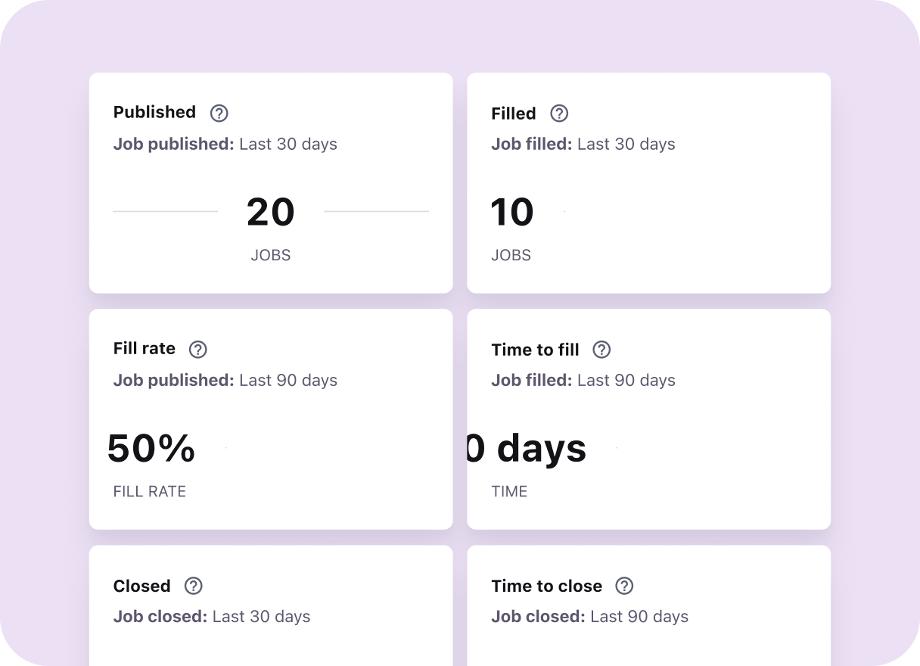Click the question mark beside Time to close
This screenshot has width=920, height=666.
[x=624, y=586]
